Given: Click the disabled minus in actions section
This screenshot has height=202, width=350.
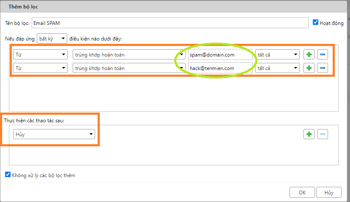Looking at the screenshot, I should (323, 134).
